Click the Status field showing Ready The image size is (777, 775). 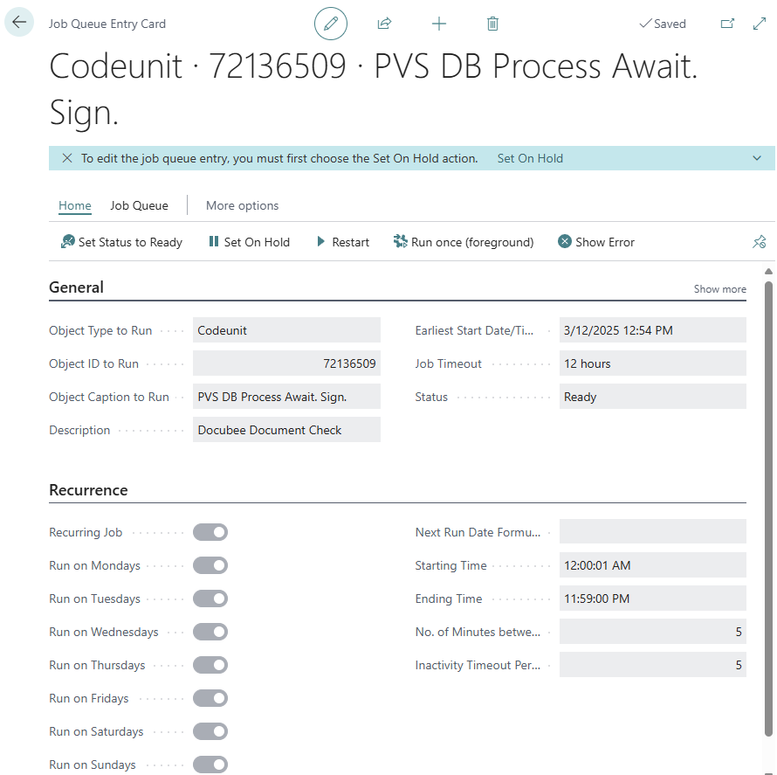(653, 397)
